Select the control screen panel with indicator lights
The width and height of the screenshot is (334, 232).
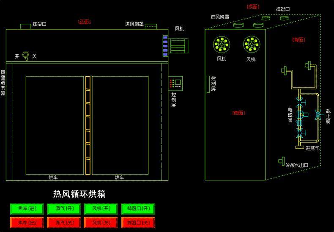point(175,83)
